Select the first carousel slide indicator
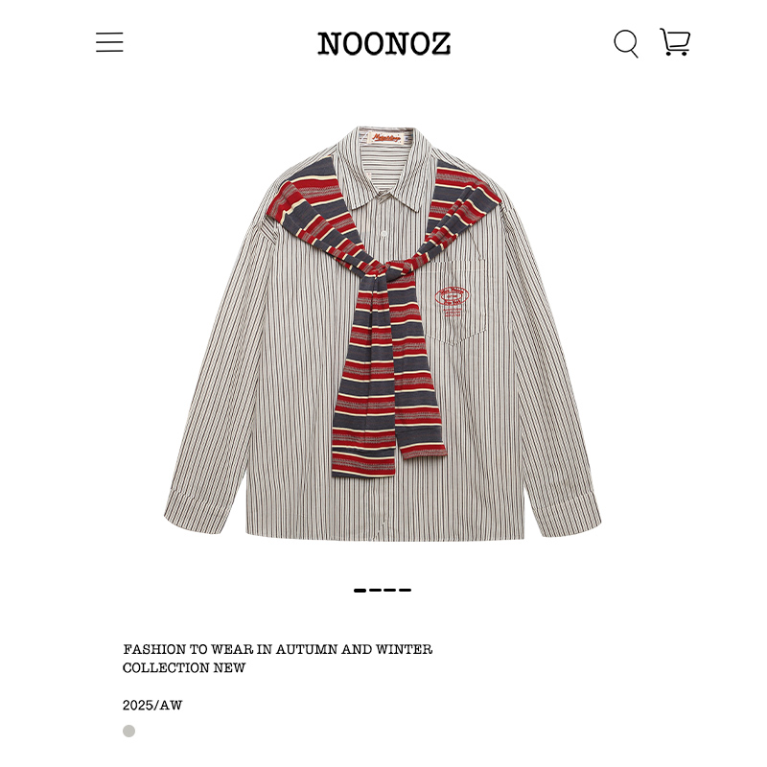Viewport: 767px width, 767px height. (x=360, y=591)
